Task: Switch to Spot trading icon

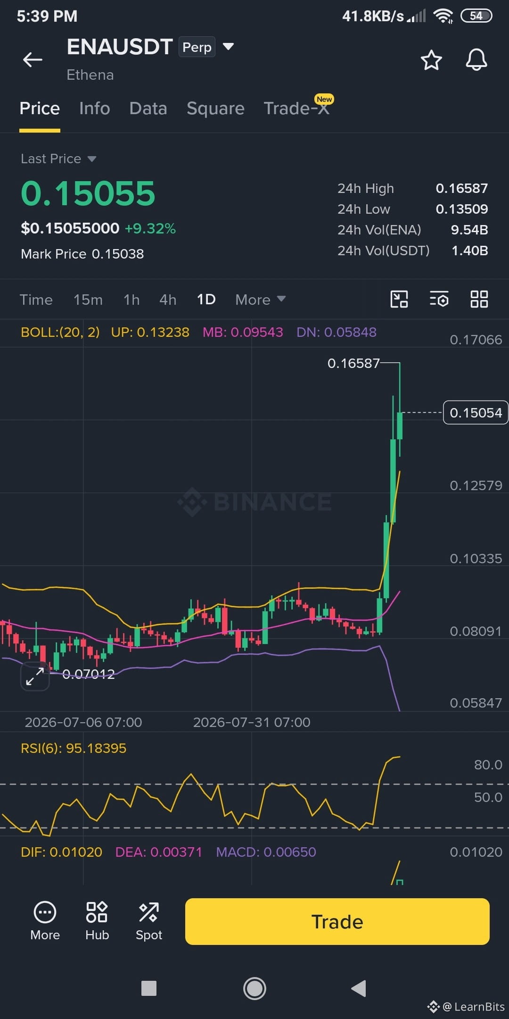Action: tap(149, 921)
